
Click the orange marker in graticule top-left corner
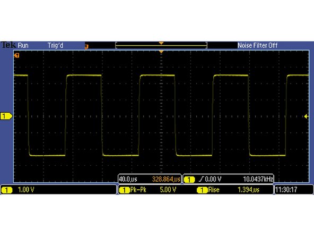click(x=17, y=55)
